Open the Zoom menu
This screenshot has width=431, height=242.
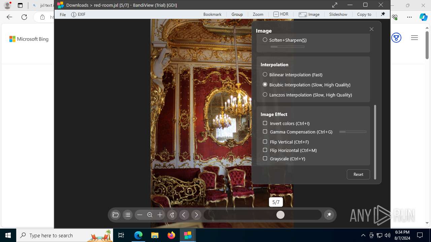click(258, 14)
